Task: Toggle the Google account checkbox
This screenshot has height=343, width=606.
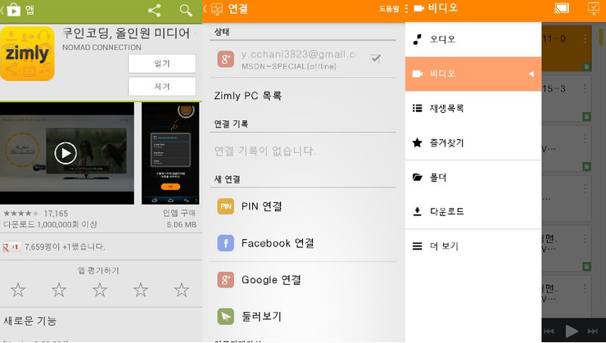Action: (375, 59)
